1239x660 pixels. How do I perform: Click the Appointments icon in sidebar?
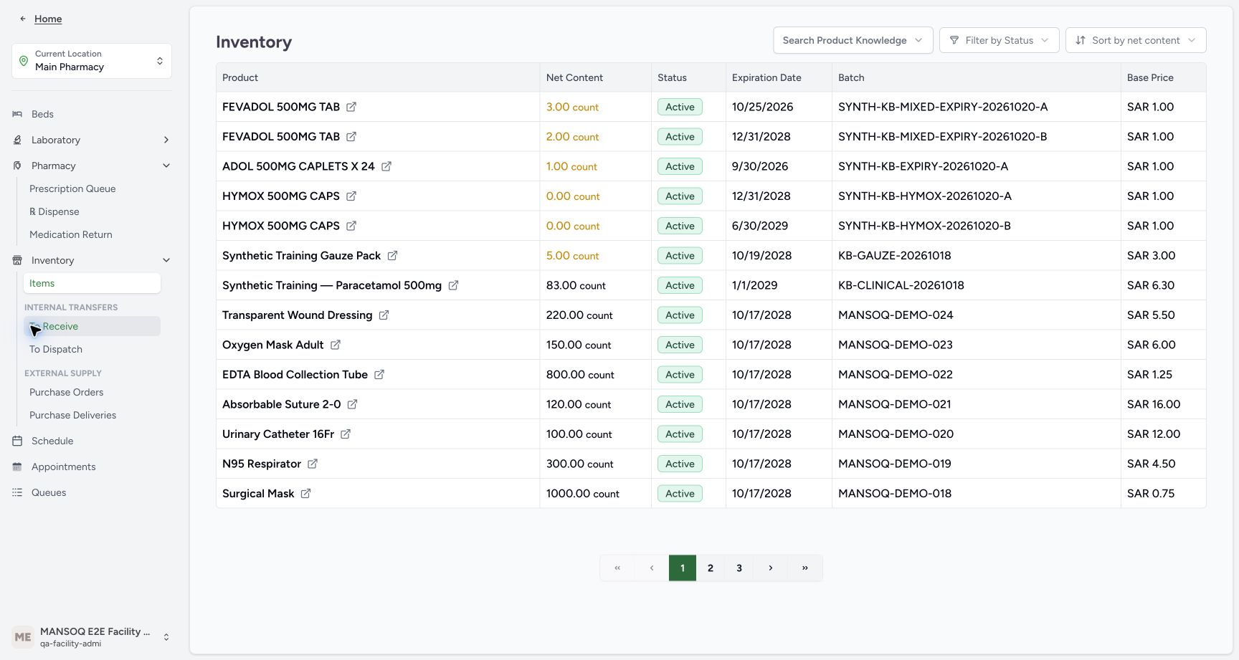coord(17,467)
